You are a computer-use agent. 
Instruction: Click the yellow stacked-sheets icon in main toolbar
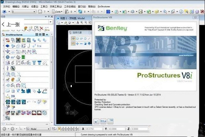point(157,12)
